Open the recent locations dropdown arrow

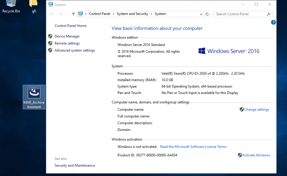(67, 14)
